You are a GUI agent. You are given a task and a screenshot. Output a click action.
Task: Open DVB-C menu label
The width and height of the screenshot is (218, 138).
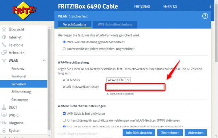coord(14,115)
